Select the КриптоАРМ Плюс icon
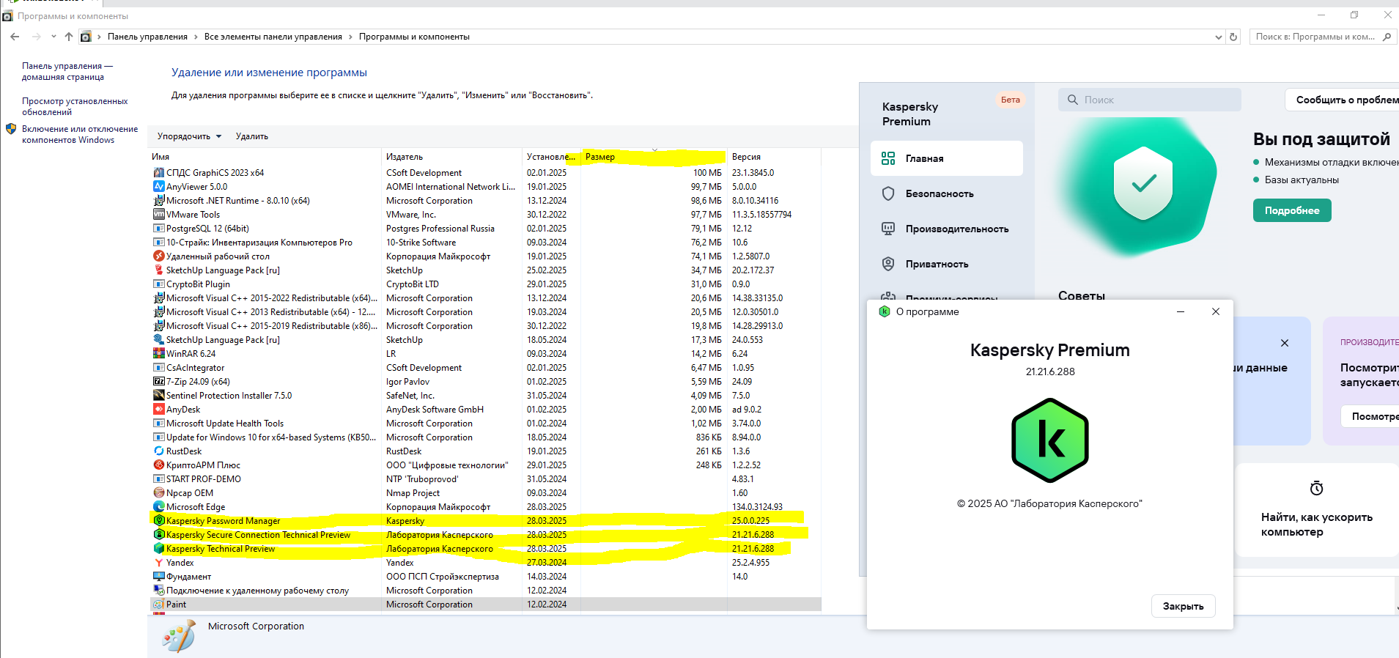 [x=158, y=465]
